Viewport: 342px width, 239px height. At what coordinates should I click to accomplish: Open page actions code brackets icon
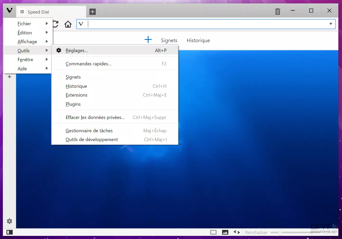[x=237, y=232]
